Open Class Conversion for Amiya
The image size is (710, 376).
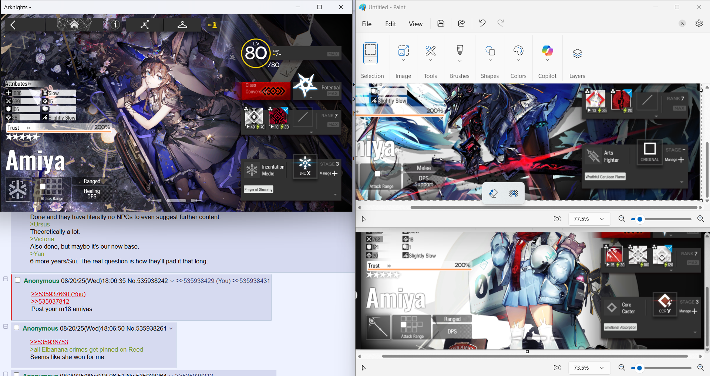[x=265, y=90]
